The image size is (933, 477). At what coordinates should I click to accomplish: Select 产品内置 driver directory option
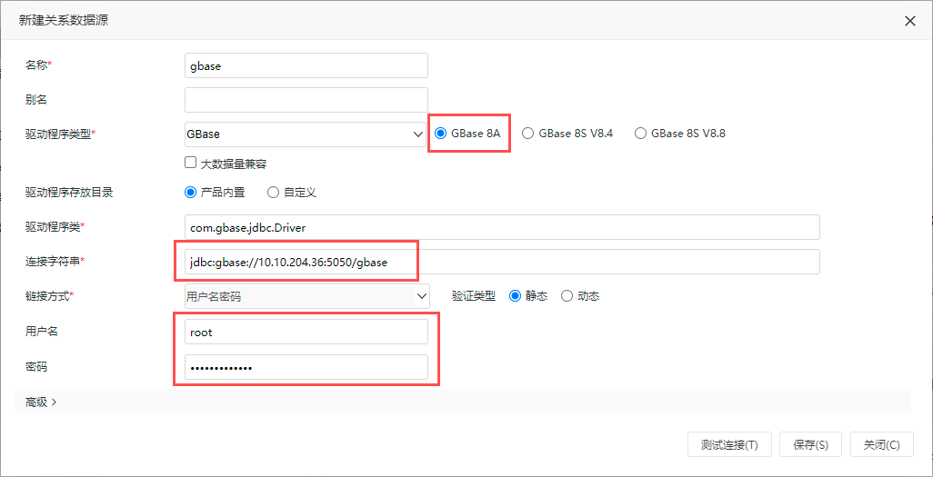tap(190, 192)
